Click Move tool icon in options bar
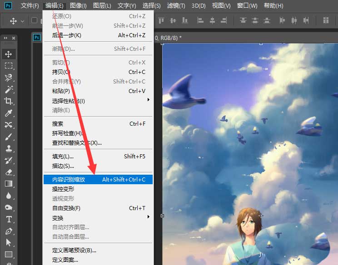Screen dimensions: 338x265 coord(13,21)
